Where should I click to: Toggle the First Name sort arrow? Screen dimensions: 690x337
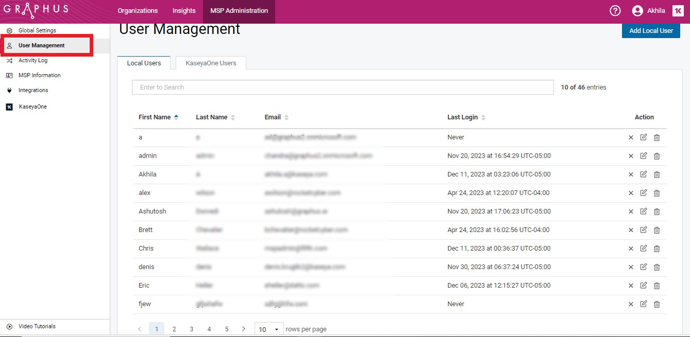tap(175, 117)
